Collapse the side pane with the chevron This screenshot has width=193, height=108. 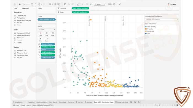[x=35, y=8]
